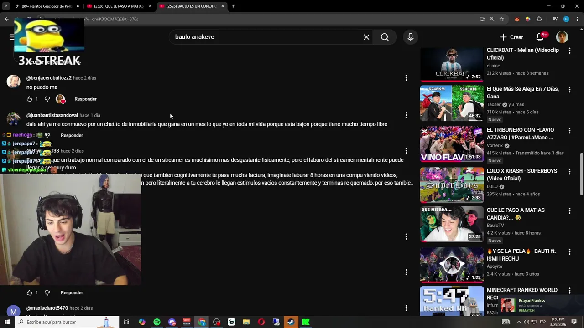Image resolution: width=584 pixels, height=328 pixels.
Task: Show hidden system tray icons
Action: (x=519, y=322)
